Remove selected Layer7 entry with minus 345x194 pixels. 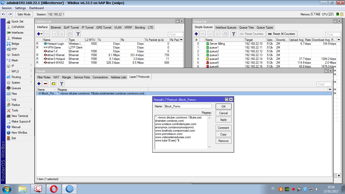point(45,84)
